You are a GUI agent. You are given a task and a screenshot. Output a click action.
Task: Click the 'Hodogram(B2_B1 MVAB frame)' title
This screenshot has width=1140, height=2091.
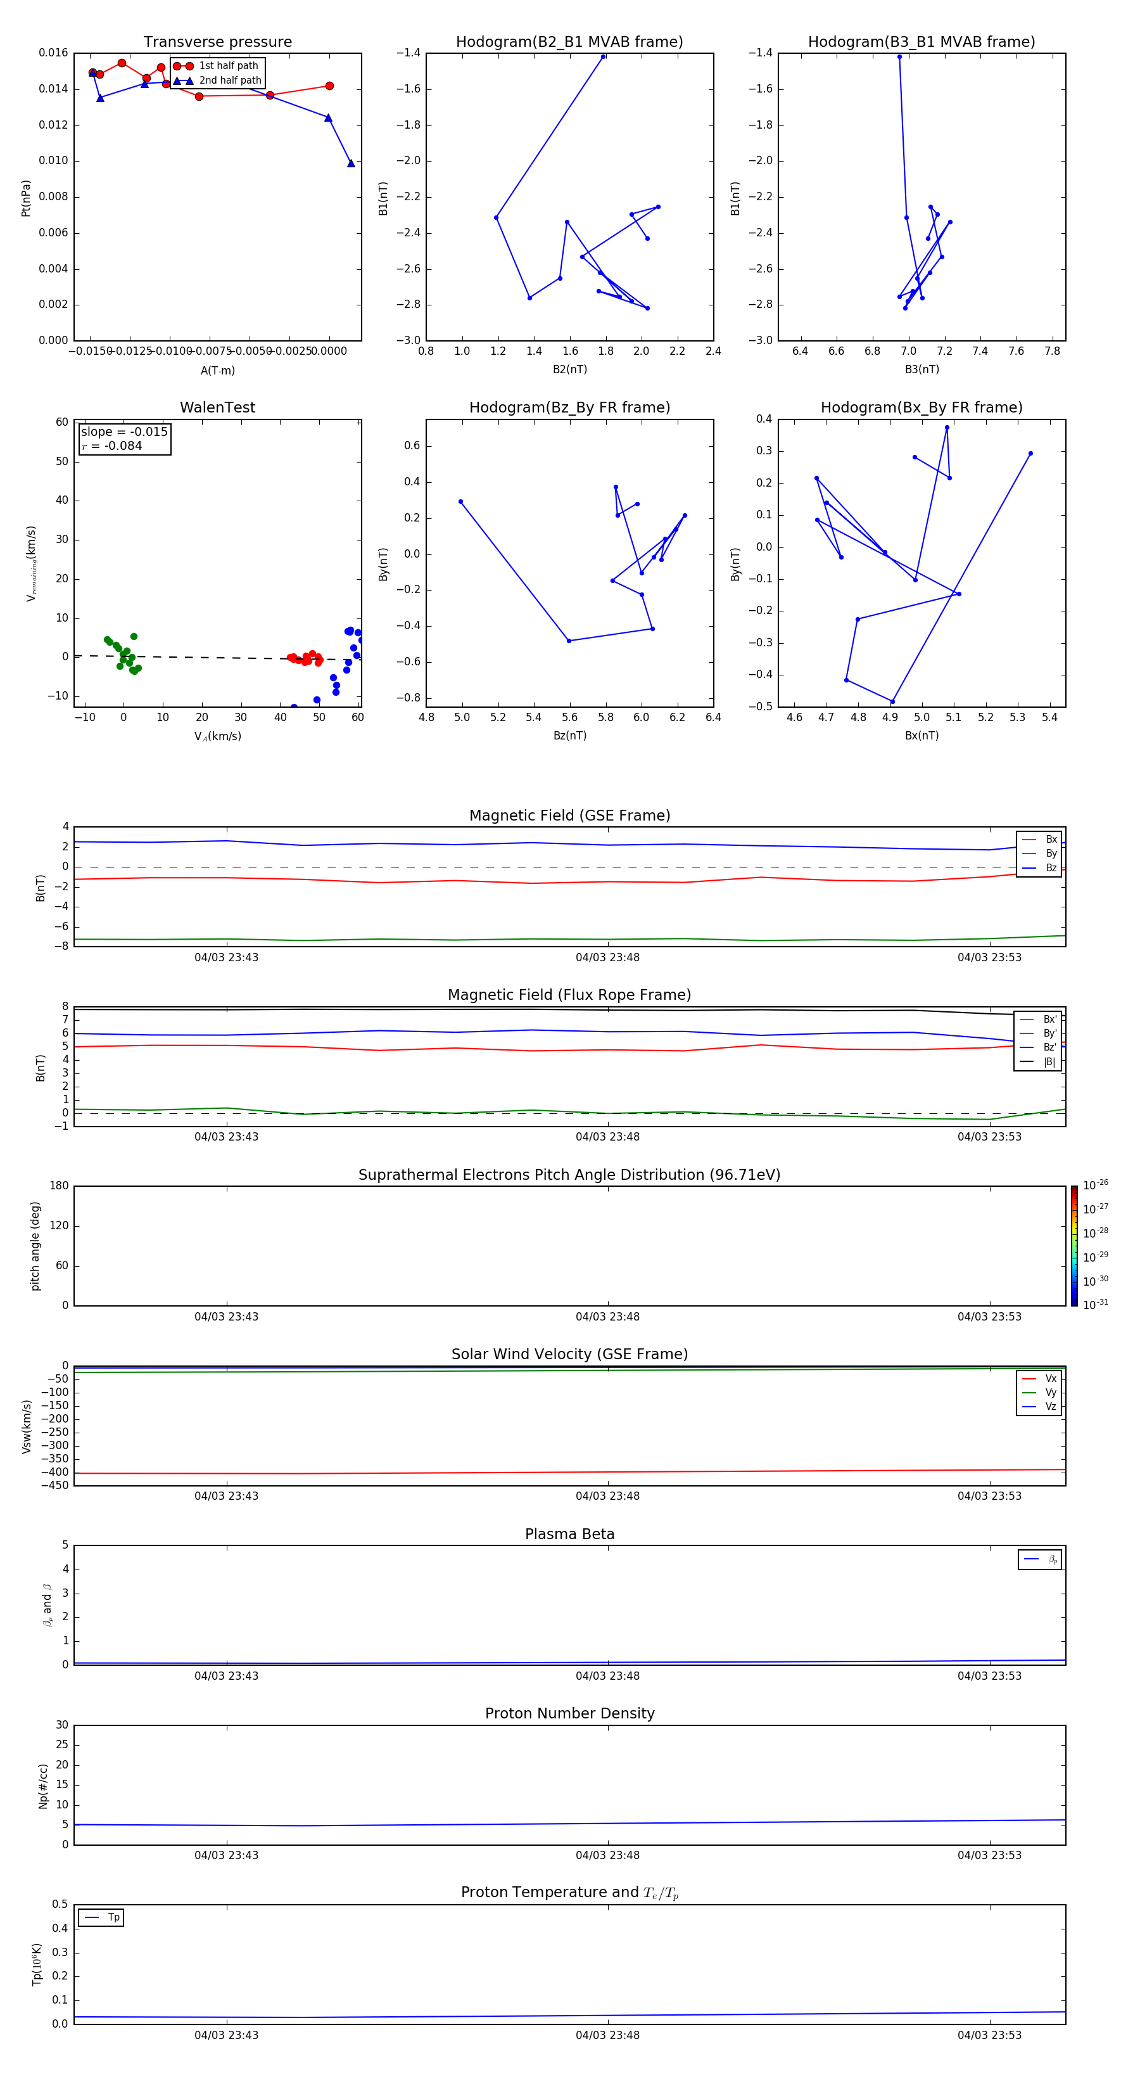point(569,42)
